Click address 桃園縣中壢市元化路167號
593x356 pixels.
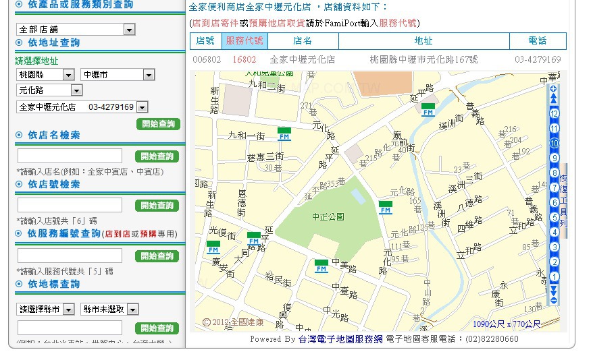tap(423, 59)
